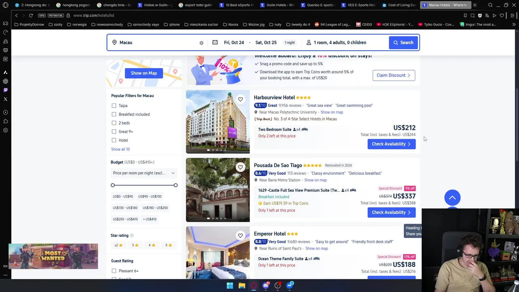Viewport: 519px width, 292px height.
Task: Change check-in date Fri, Oct 24
Action: pos(234,43)
